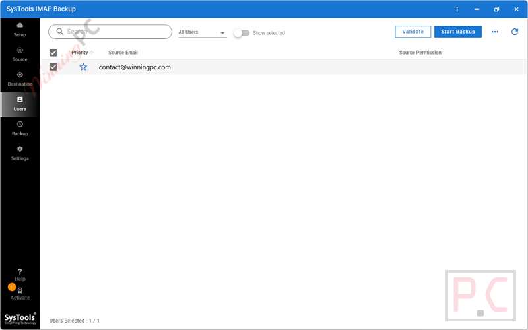Enable the Show selected switch
The height and width of the screenshot is (330, 528).
click(242, 33)
